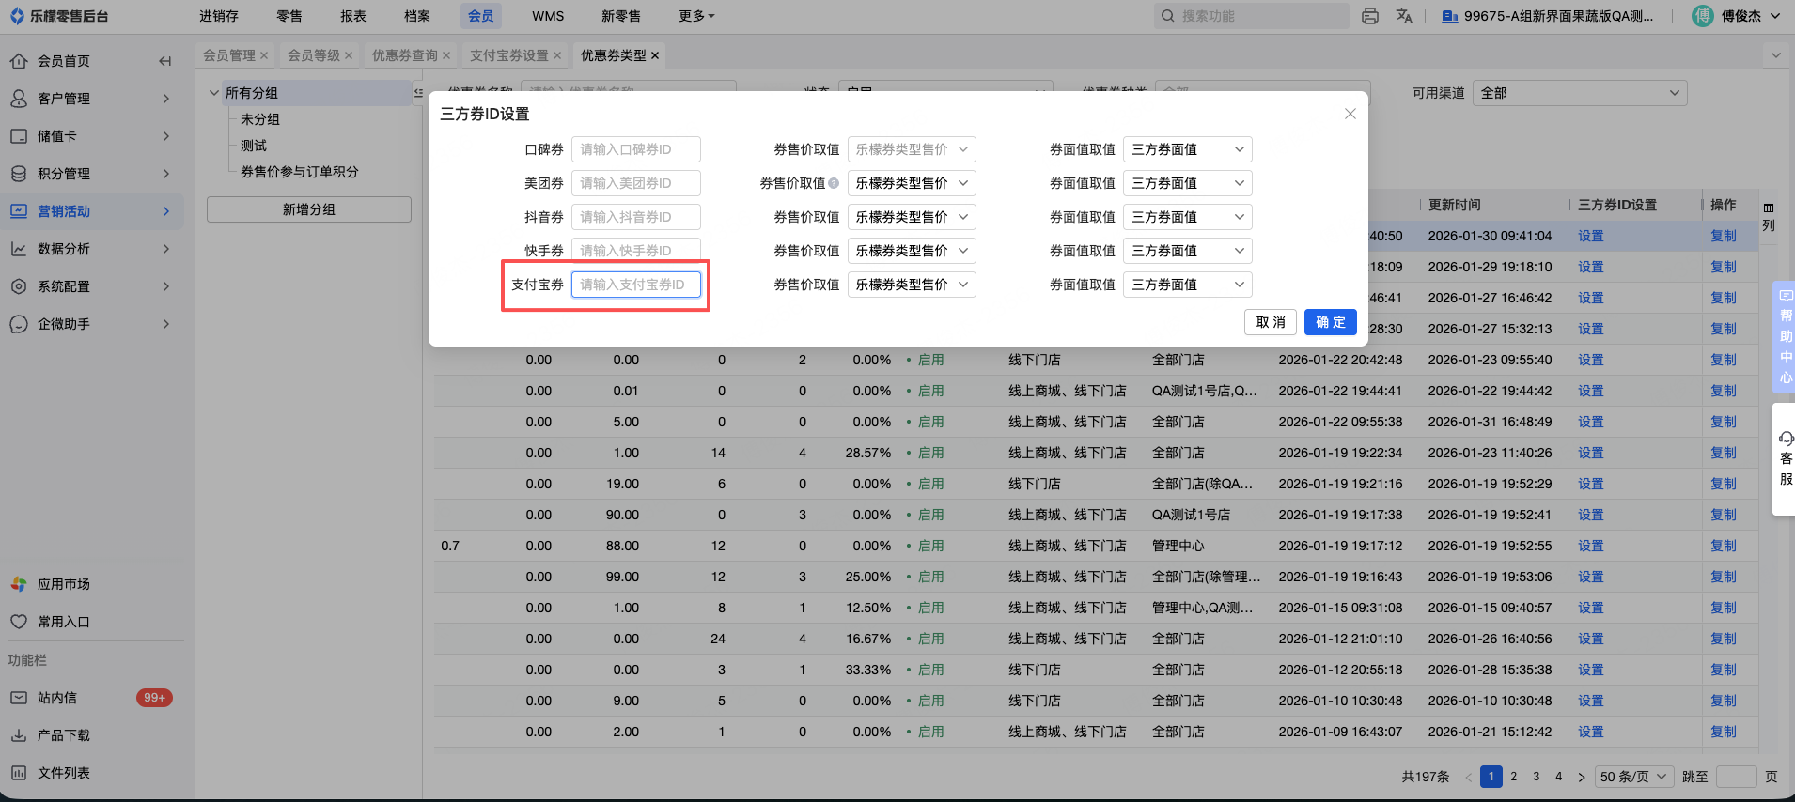Open the 50 条/页 page size dropdown
The height and width of the screenshot is (802, 1795).
(x=1634, y=777)
